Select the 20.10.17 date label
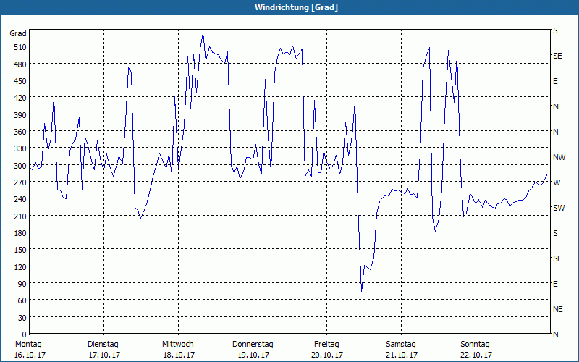The image size is (579, 362). 328,355
